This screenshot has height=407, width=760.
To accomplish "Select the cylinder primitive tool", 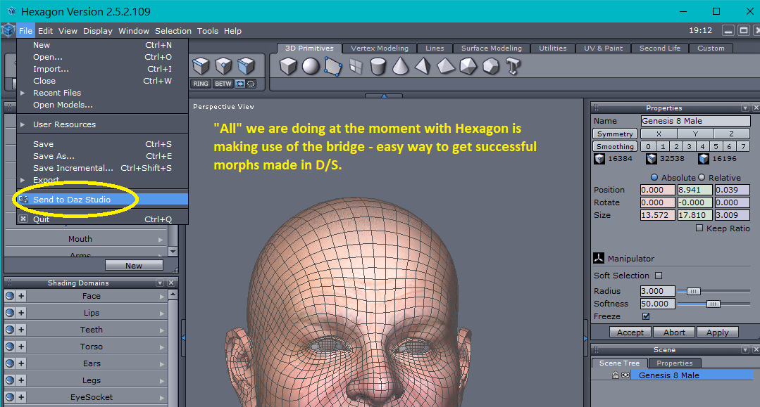I will coord(378,66).
